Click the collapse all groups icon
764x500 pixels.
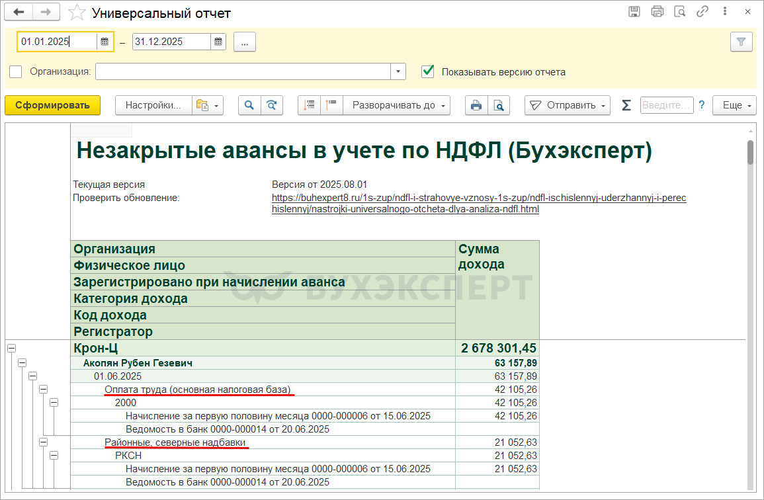331,105
